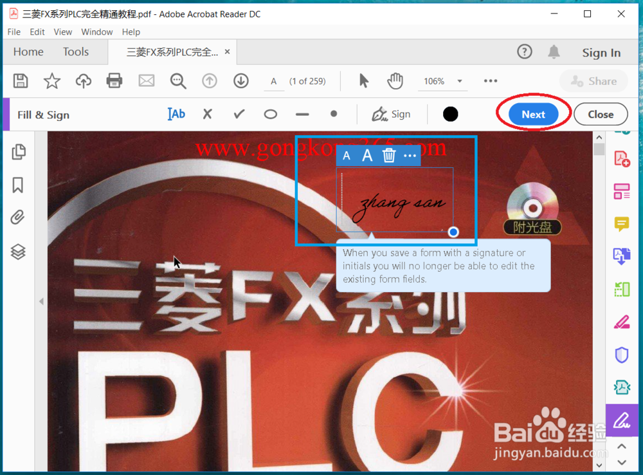Open the pink pen tool icon
The image size is (643, 475).
(622, 322)
